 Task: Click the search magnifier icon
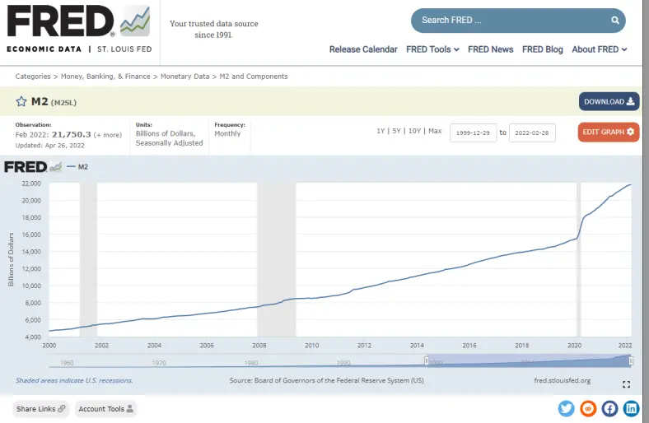coord(615,21)
